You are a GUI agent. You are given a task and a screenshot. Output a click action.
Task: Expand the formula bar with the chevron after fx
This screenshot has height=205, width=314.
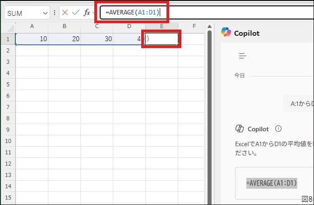pyautogui.click(x=93, y=13)
